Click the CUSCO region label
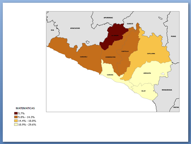 tap(130, 24)
